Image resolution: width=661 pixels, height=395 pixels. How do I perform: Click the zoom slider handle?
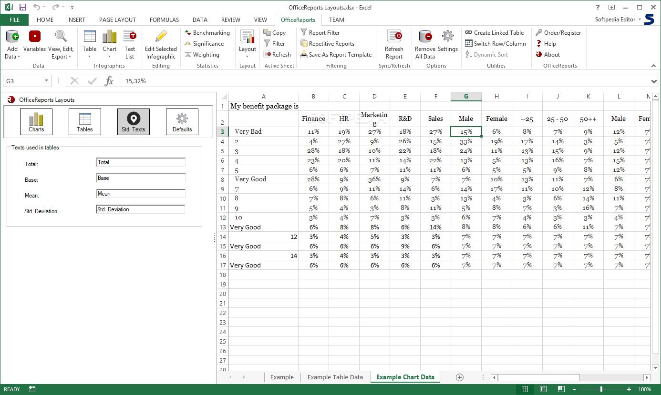601,389
